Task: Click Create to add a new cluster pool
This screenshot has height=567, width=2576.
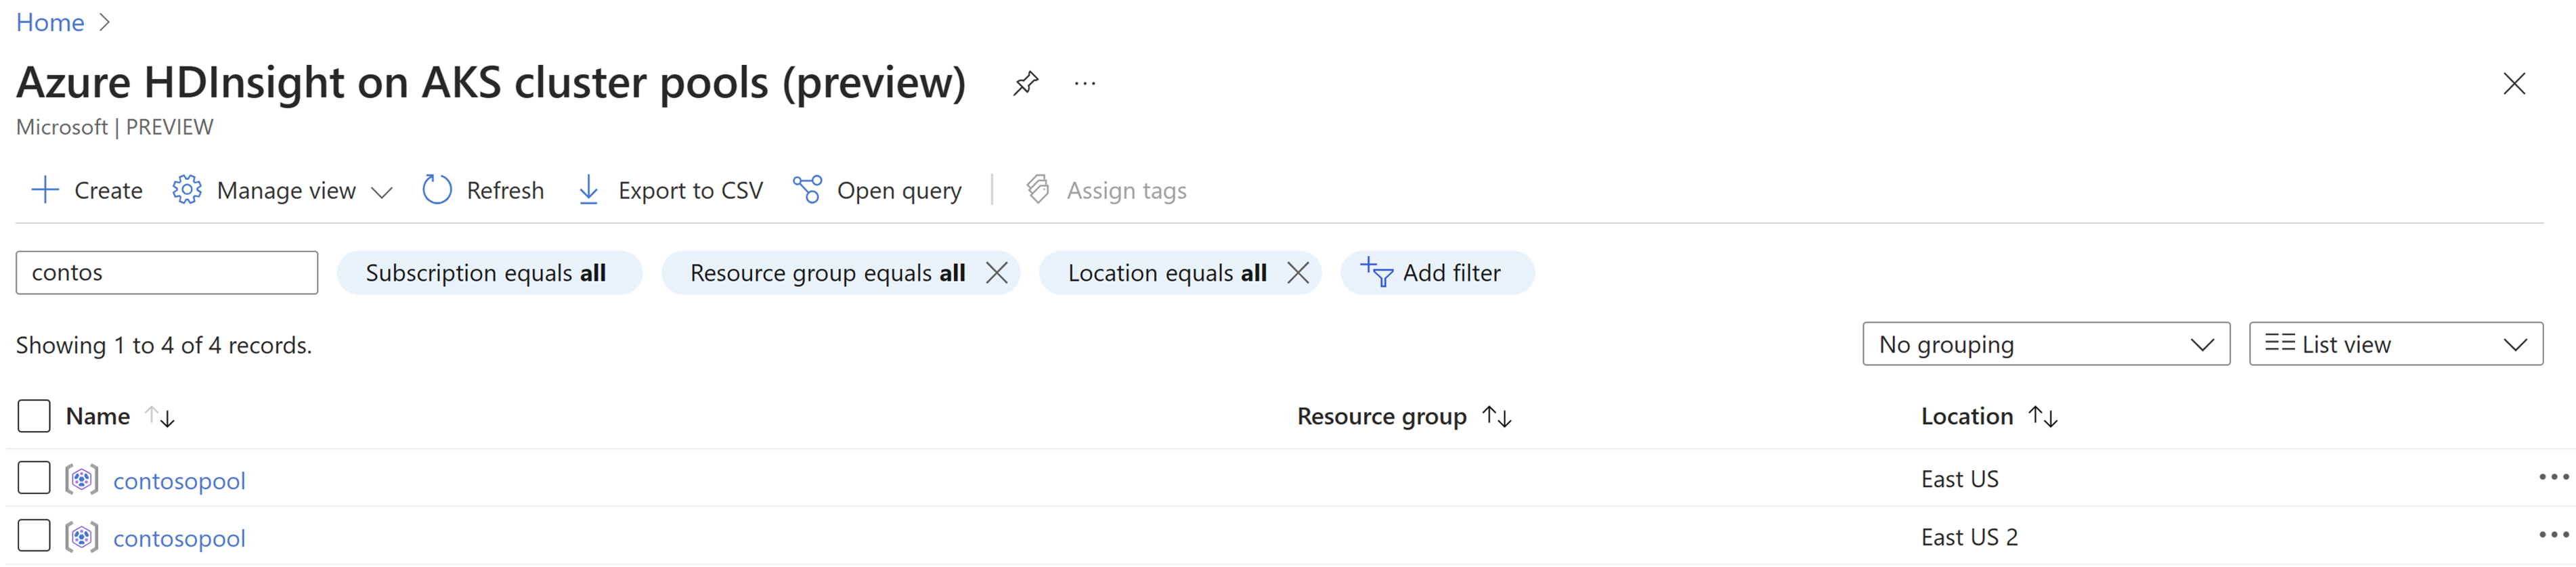Action: click(87, 190)
